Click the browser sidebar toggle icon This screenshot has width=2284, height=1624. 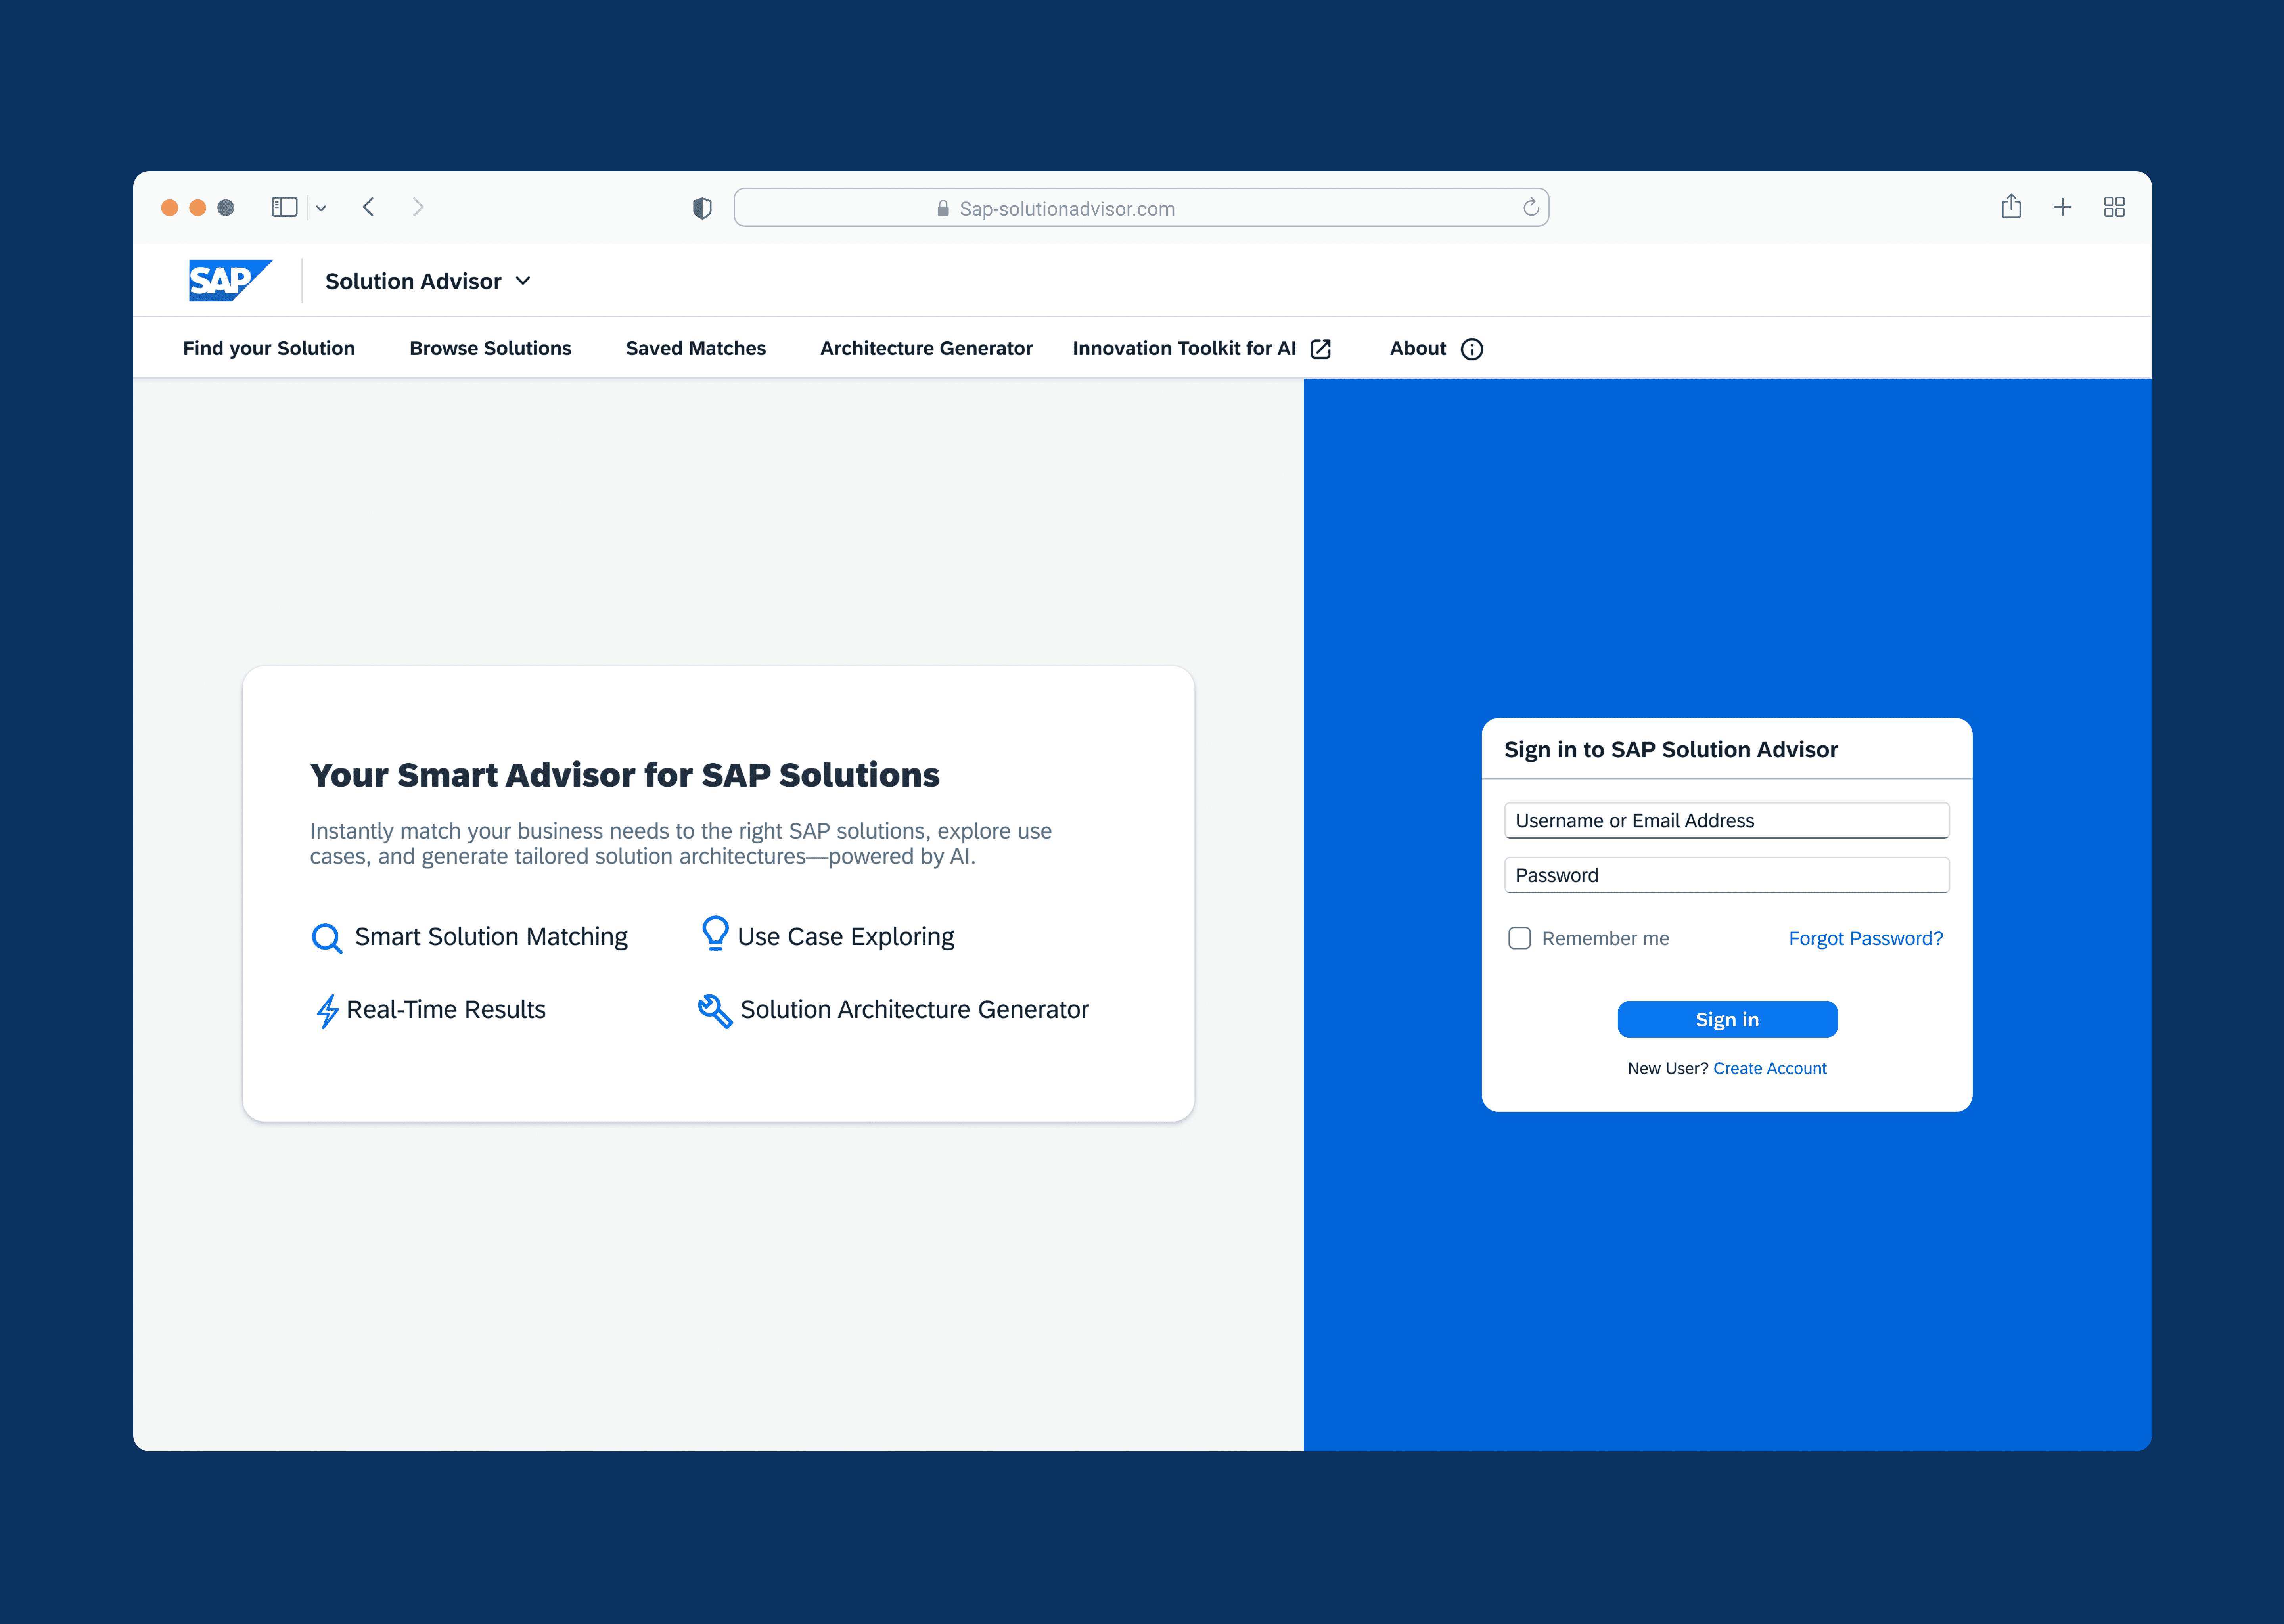[284, 207]
